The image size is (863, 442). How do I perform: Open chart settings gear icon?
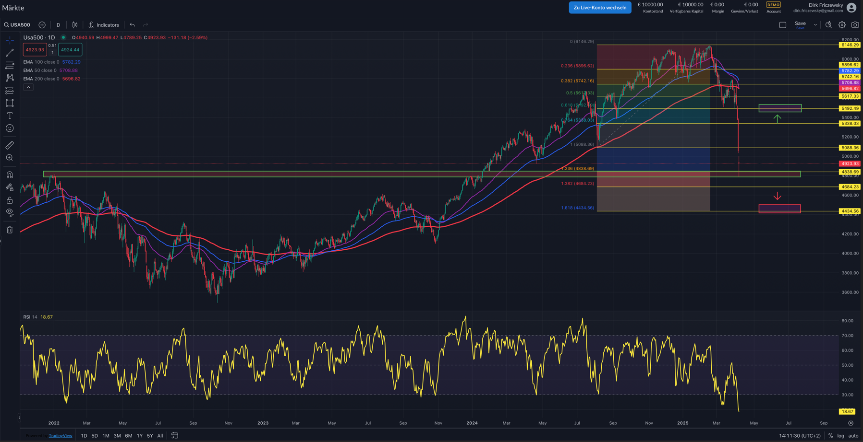pyautogui.click(x=842, y=25)
